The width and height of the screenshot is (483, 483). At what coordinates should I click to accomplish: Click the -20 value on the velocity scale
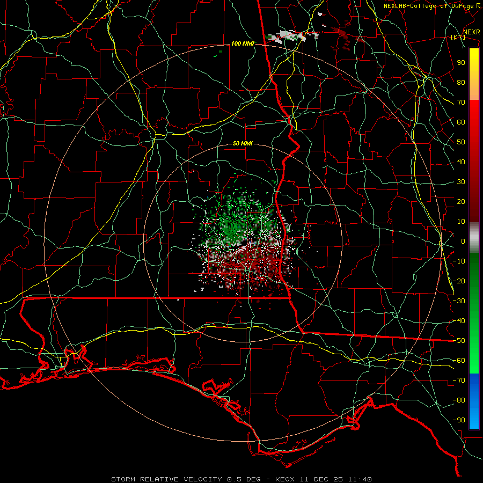459,281
